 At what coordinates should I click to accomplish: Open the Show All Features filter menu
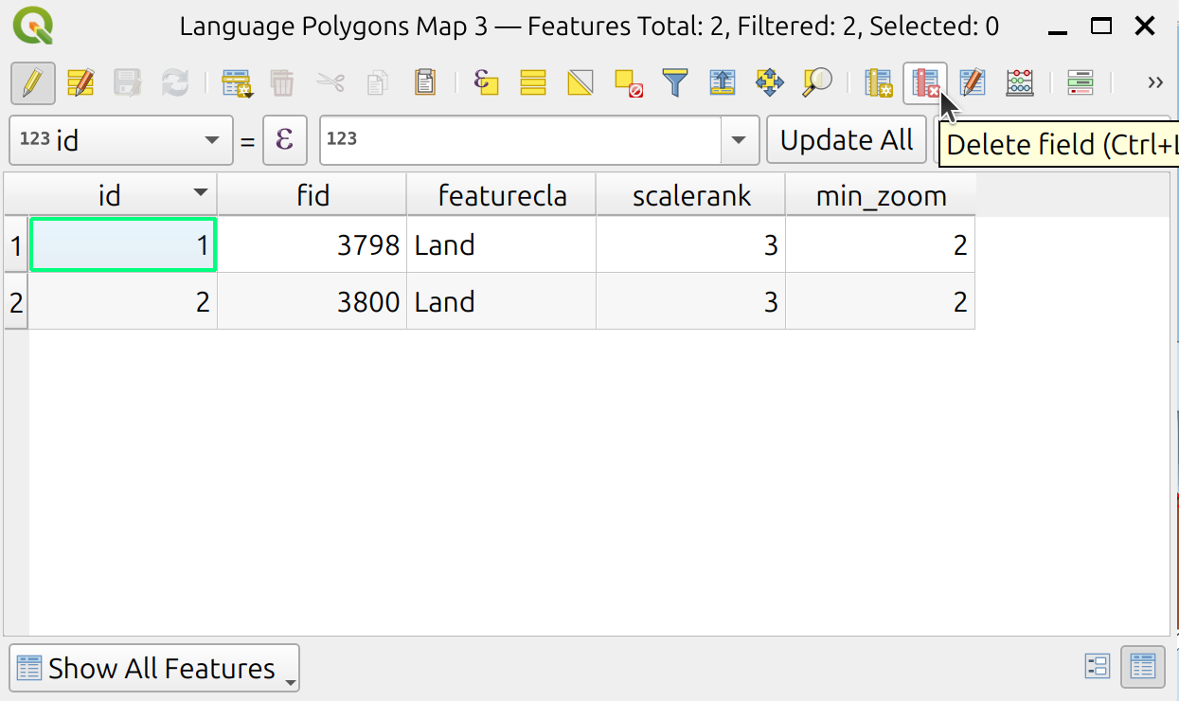tap(154, 668)
